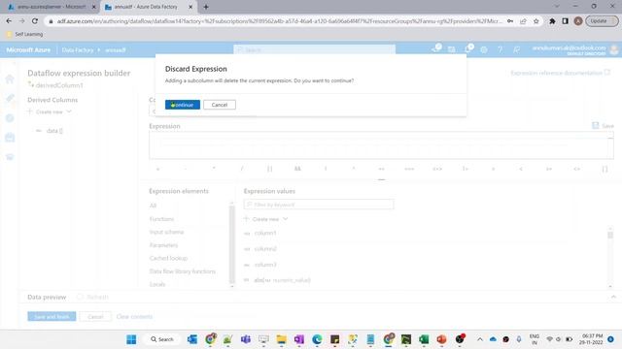Viewport: 622px width, 349px height.
Task: Click the Filter by keyword field
Action: coord(319,205)
